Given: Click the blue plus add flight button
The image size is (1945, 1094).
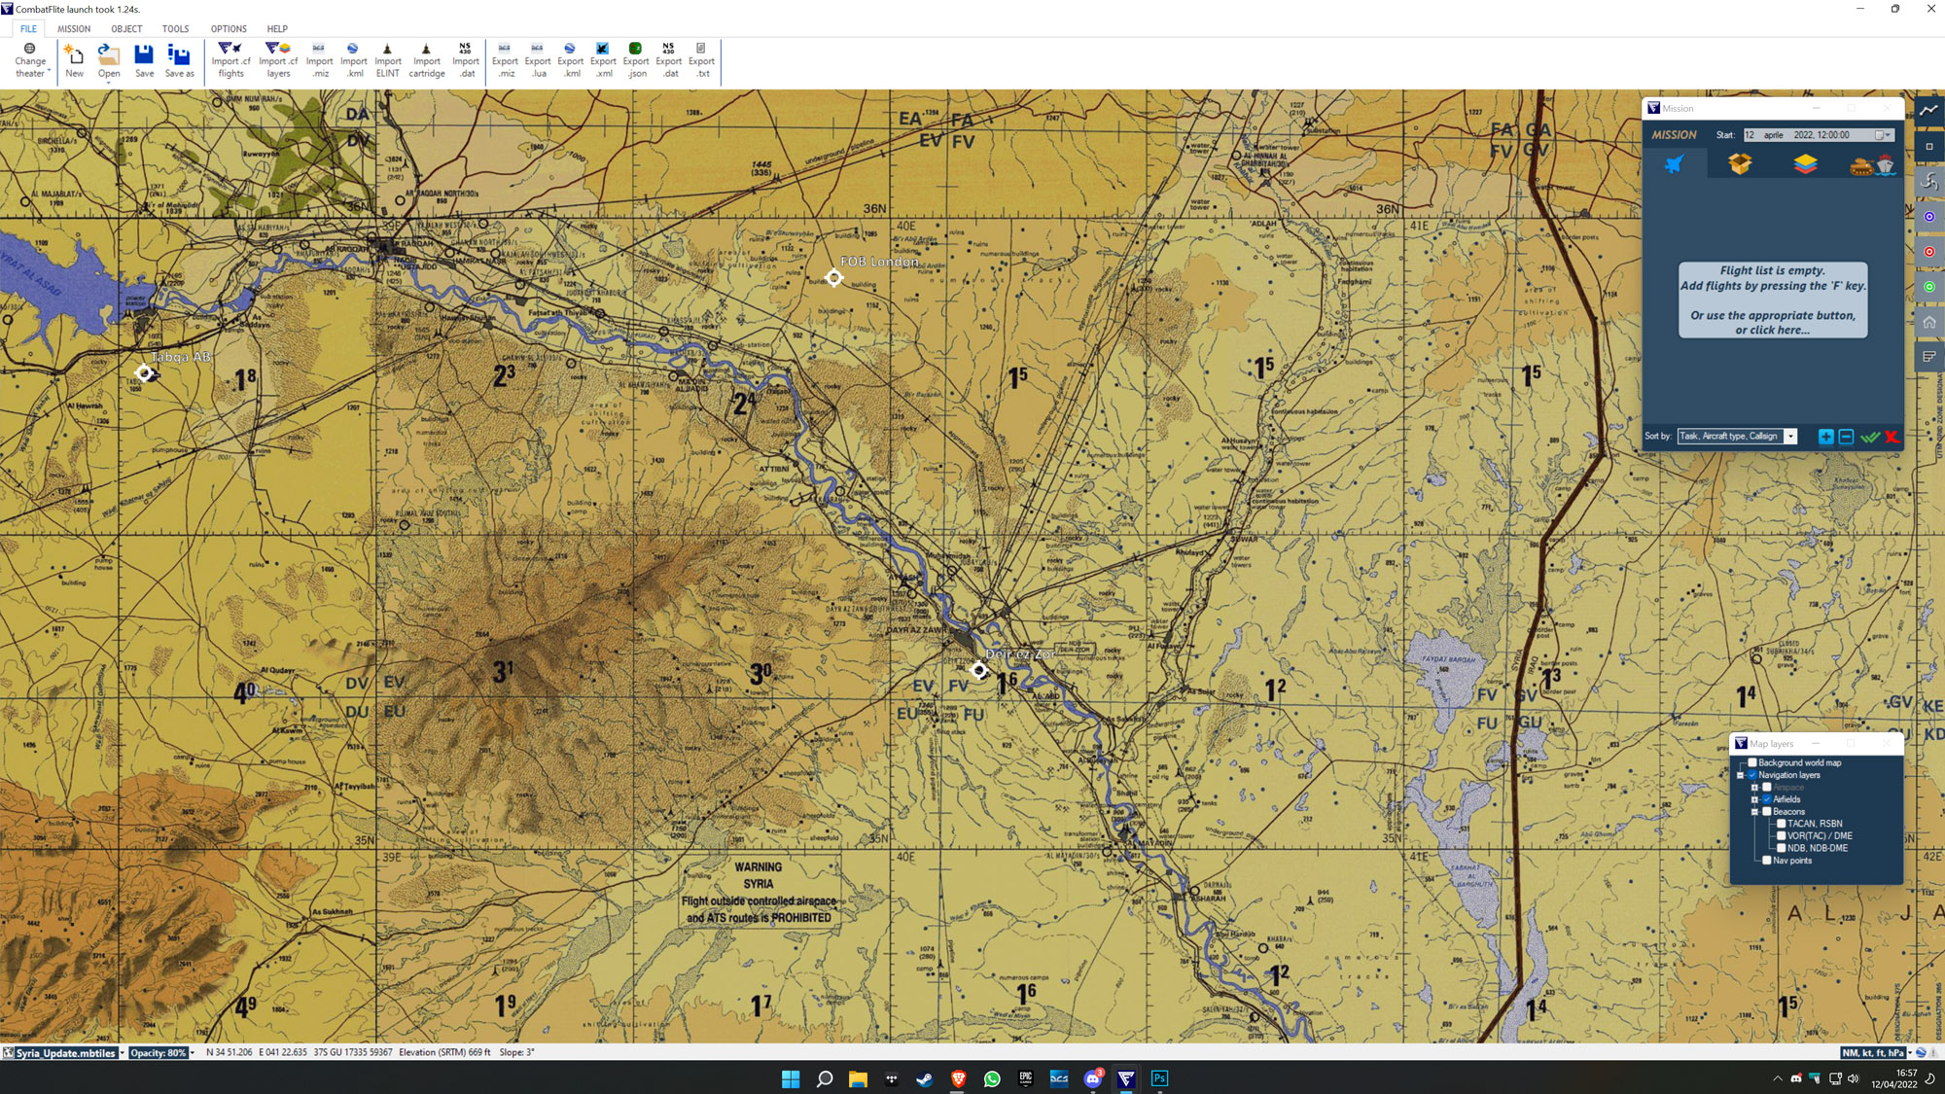Looking at the screenshot, I should (x=1825, y=437).
